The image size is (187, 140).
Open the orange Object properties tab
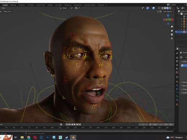[177, 82]
